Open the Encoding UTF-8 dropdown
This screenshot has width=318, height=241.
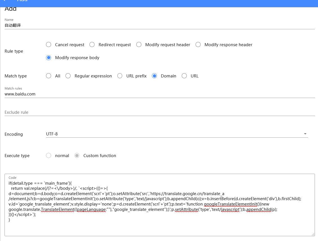(177, 134)
